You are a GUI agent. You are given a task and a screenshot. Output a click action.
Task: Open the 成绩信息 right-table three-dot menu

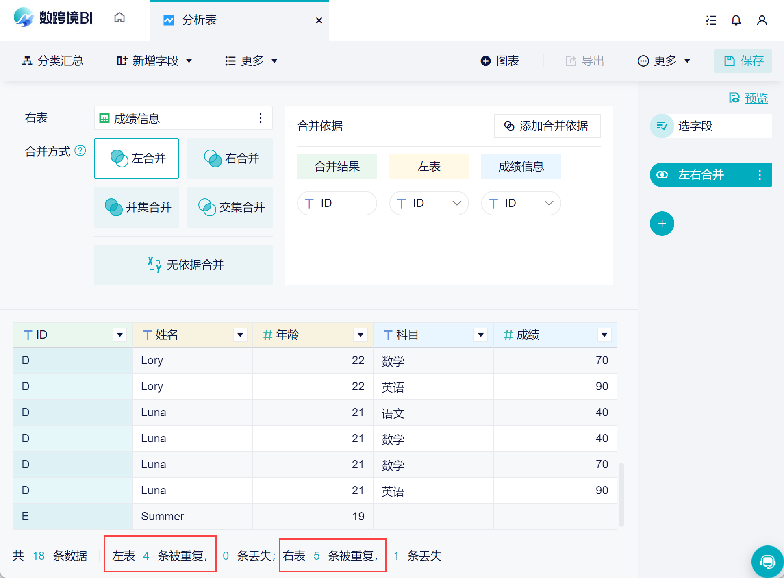coord(261,118)
